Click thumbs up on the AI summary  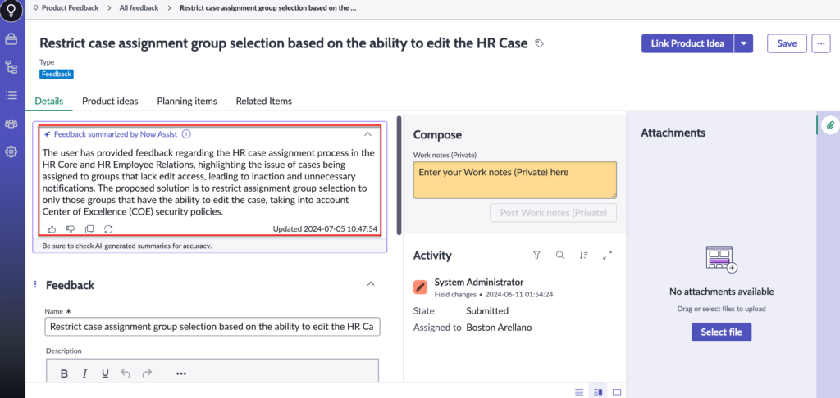tap(52, 229)
